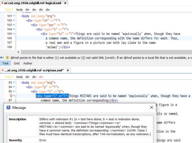Click the Severity Error value in Message dialog
192x143 pixels.
(43, 140)
